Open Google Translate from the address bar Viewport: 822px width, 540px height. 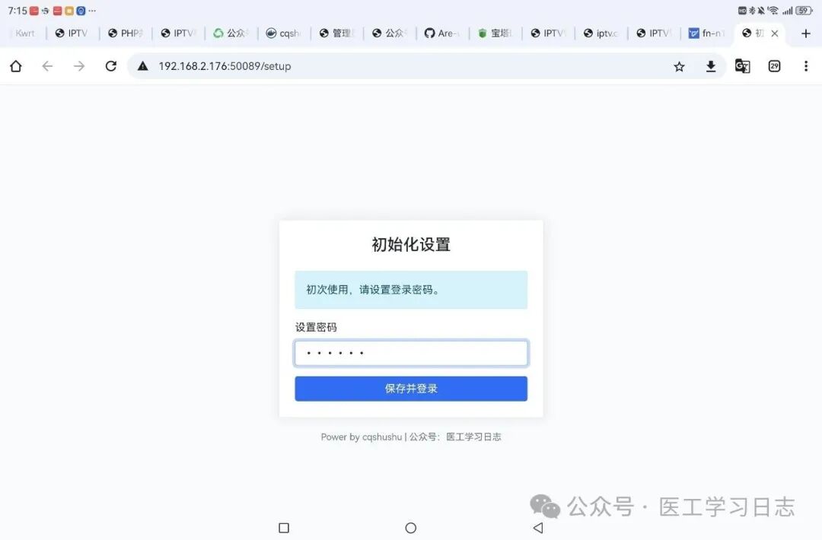point(742,66)
